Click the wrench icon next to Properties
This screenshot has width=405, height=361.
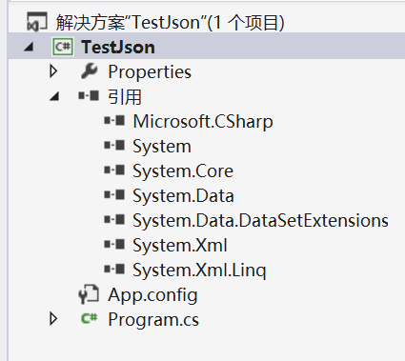[x=90, y=71]
